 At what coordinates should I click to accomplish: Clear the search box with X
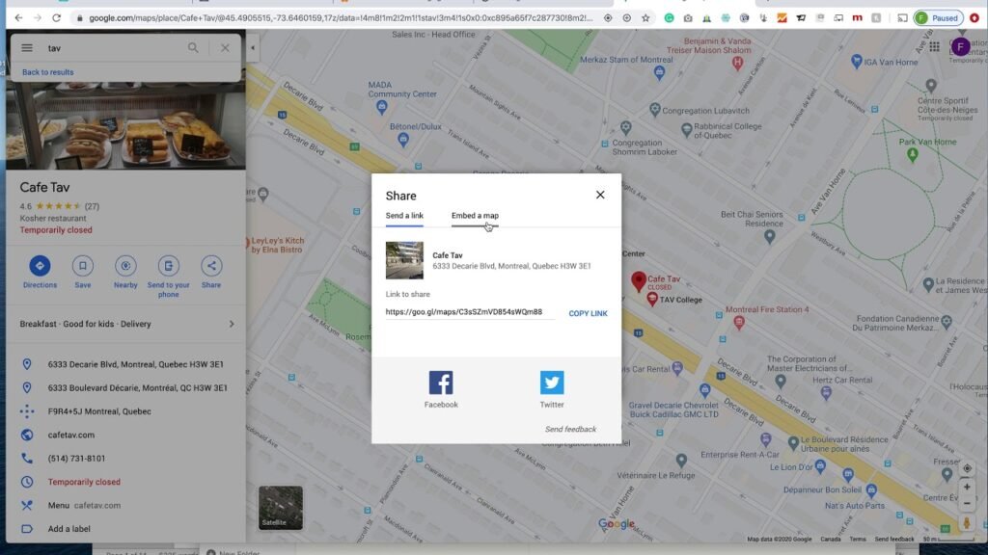coord(225,48)
